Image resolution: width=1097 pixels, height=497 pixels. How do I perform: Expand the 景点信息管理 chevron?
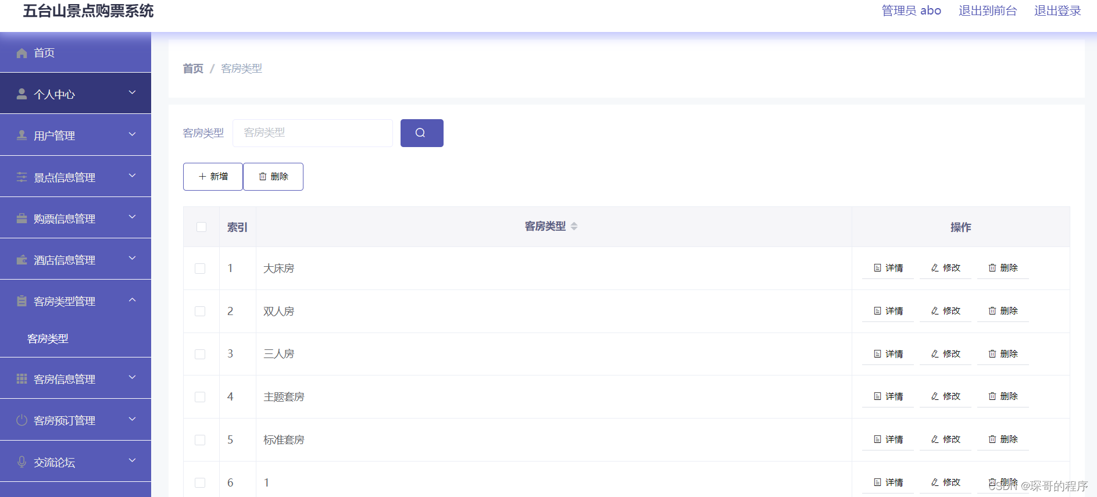tap(133, 176)
